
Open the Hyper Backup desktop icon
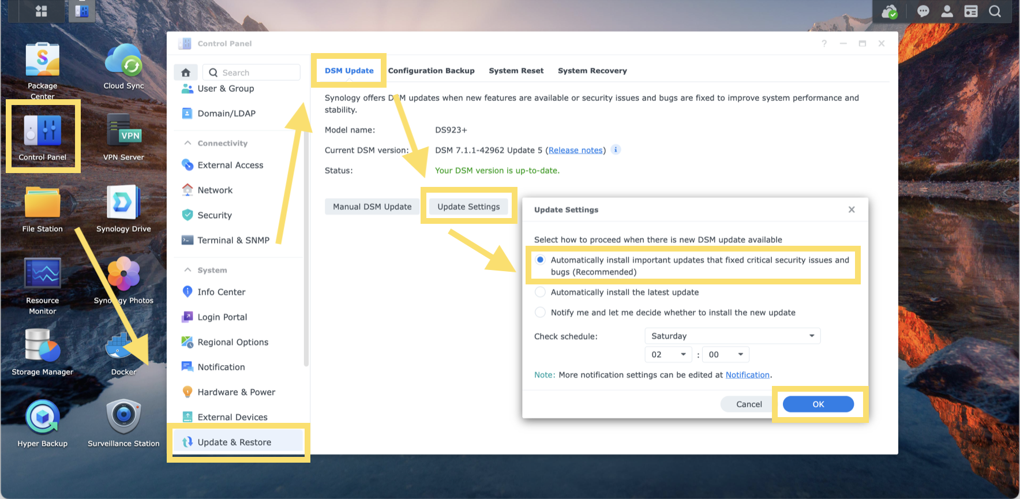point(43,417)
